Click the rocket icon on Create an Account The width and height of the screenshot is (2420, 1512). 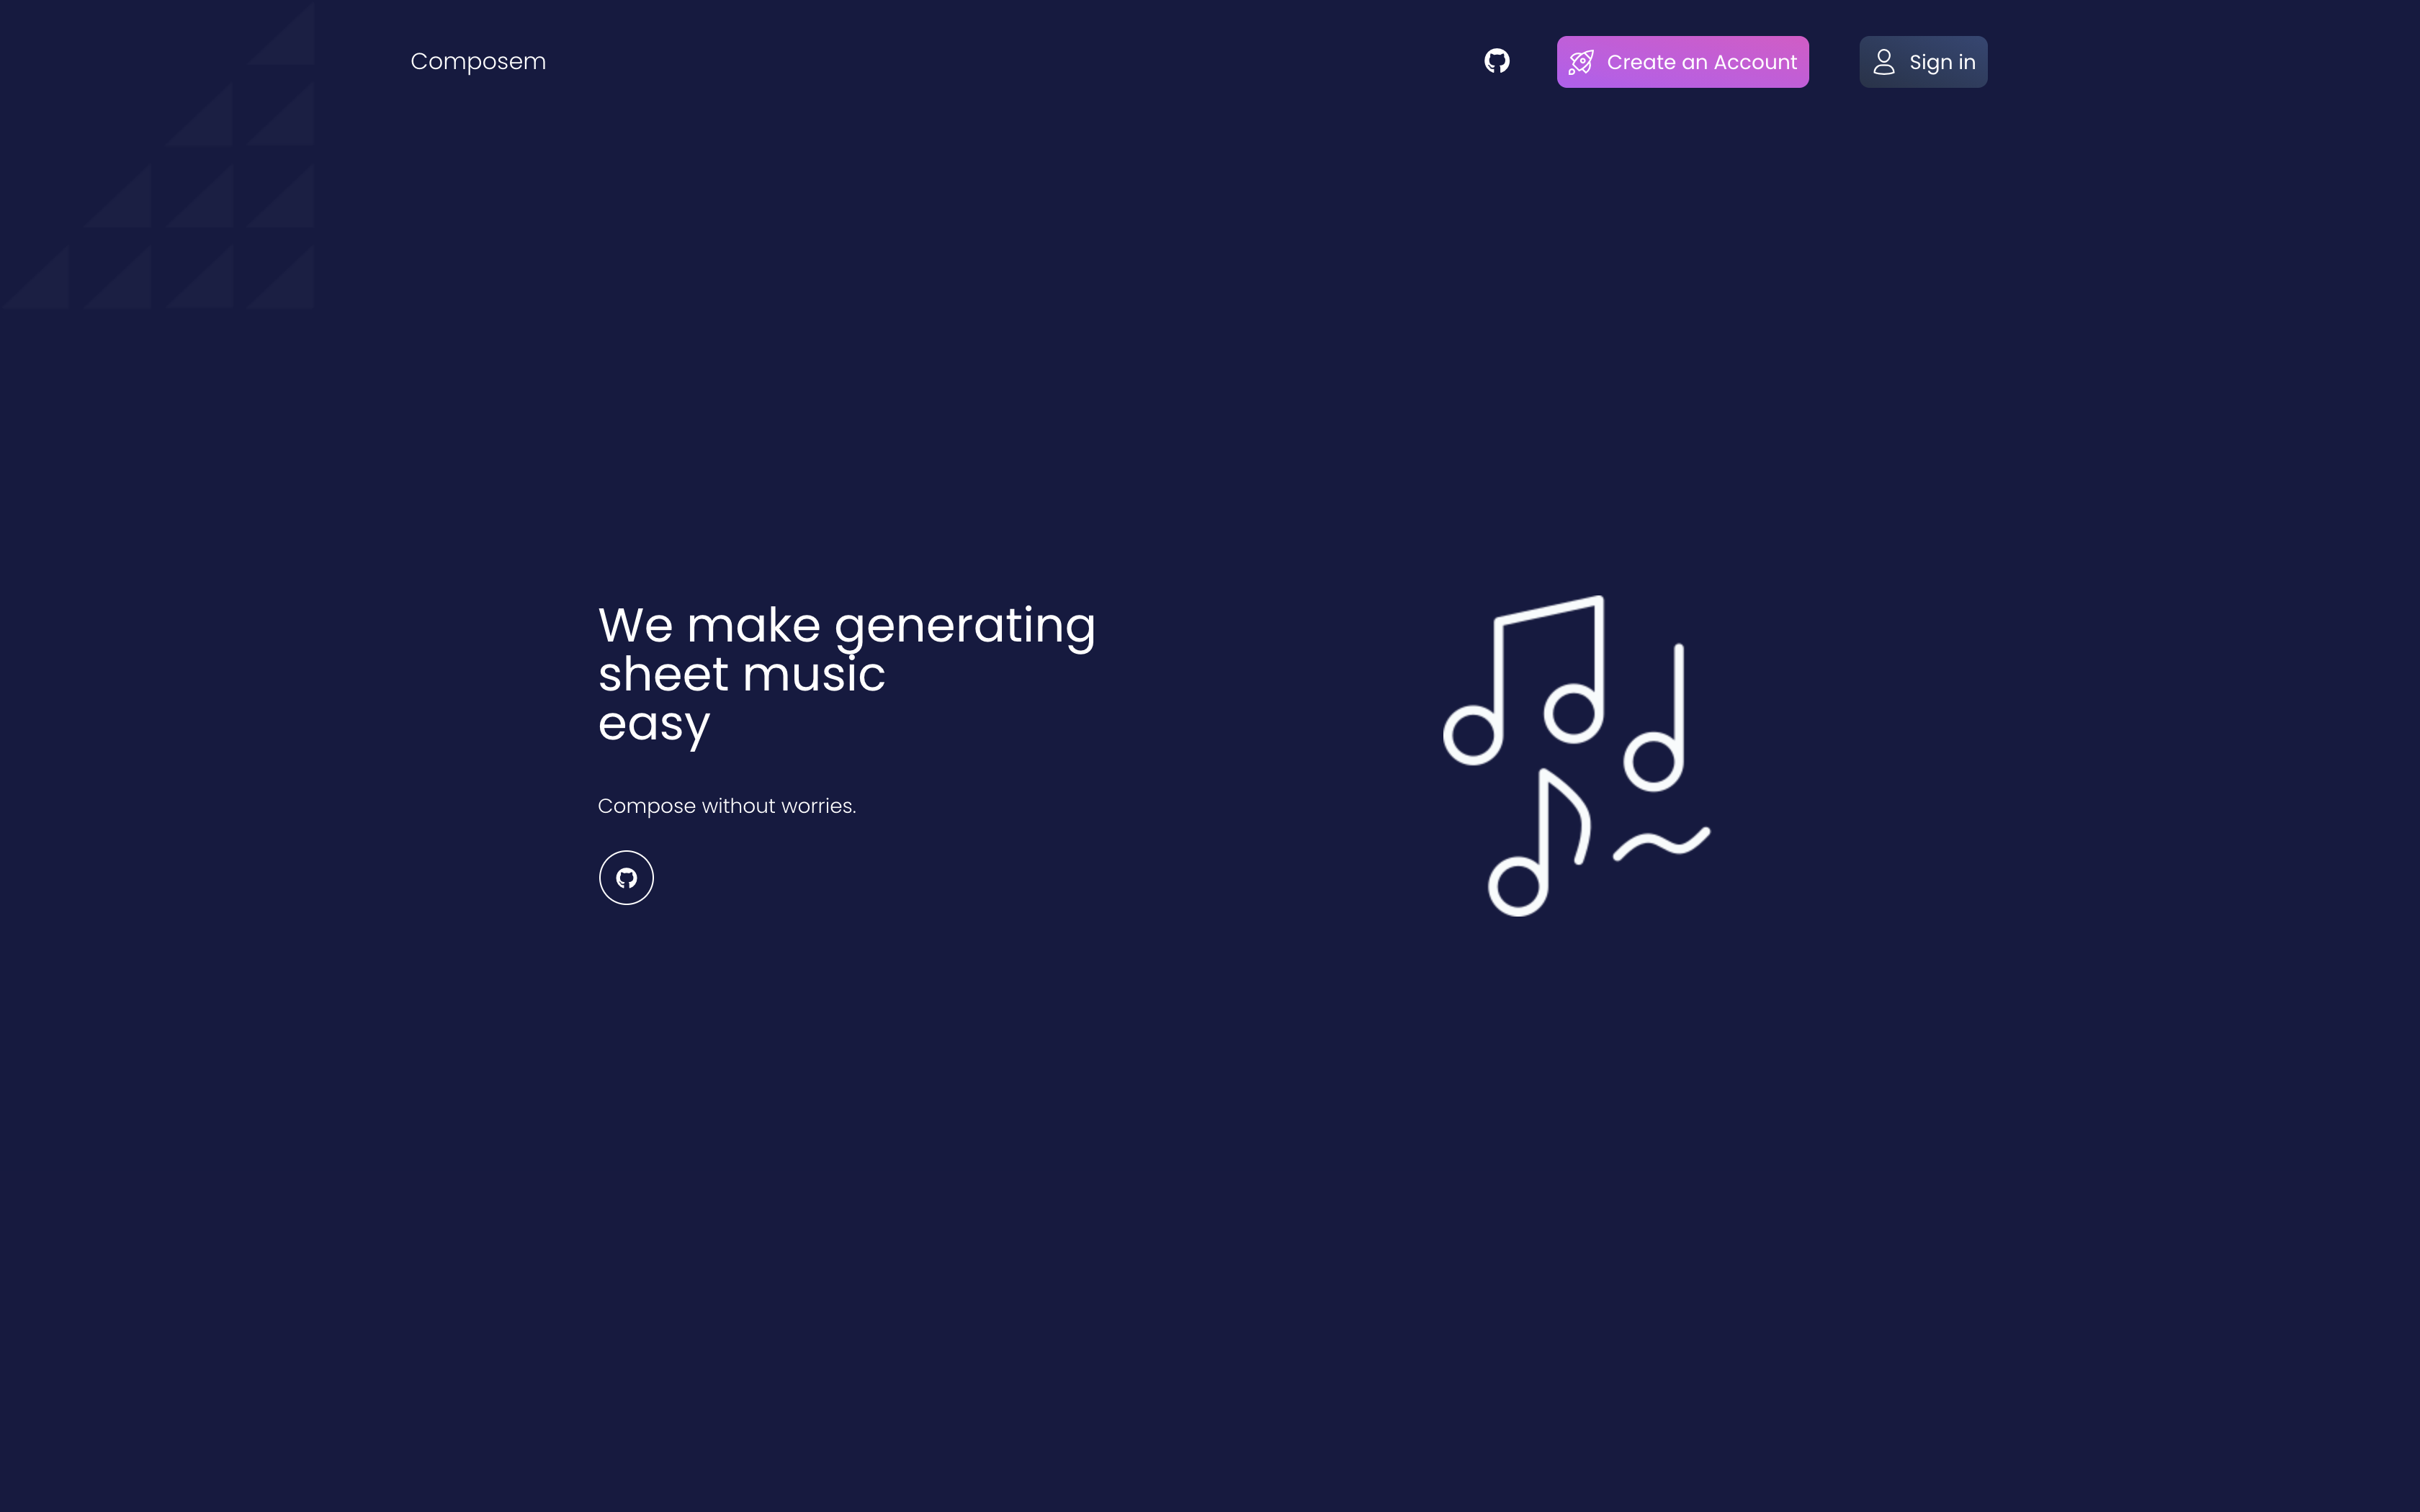click(1581, 62)
